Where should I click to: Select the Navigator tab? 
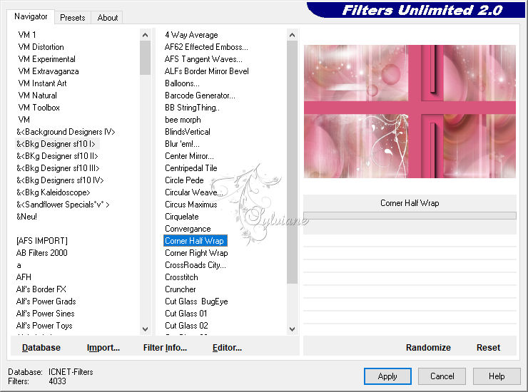point(31,16)
